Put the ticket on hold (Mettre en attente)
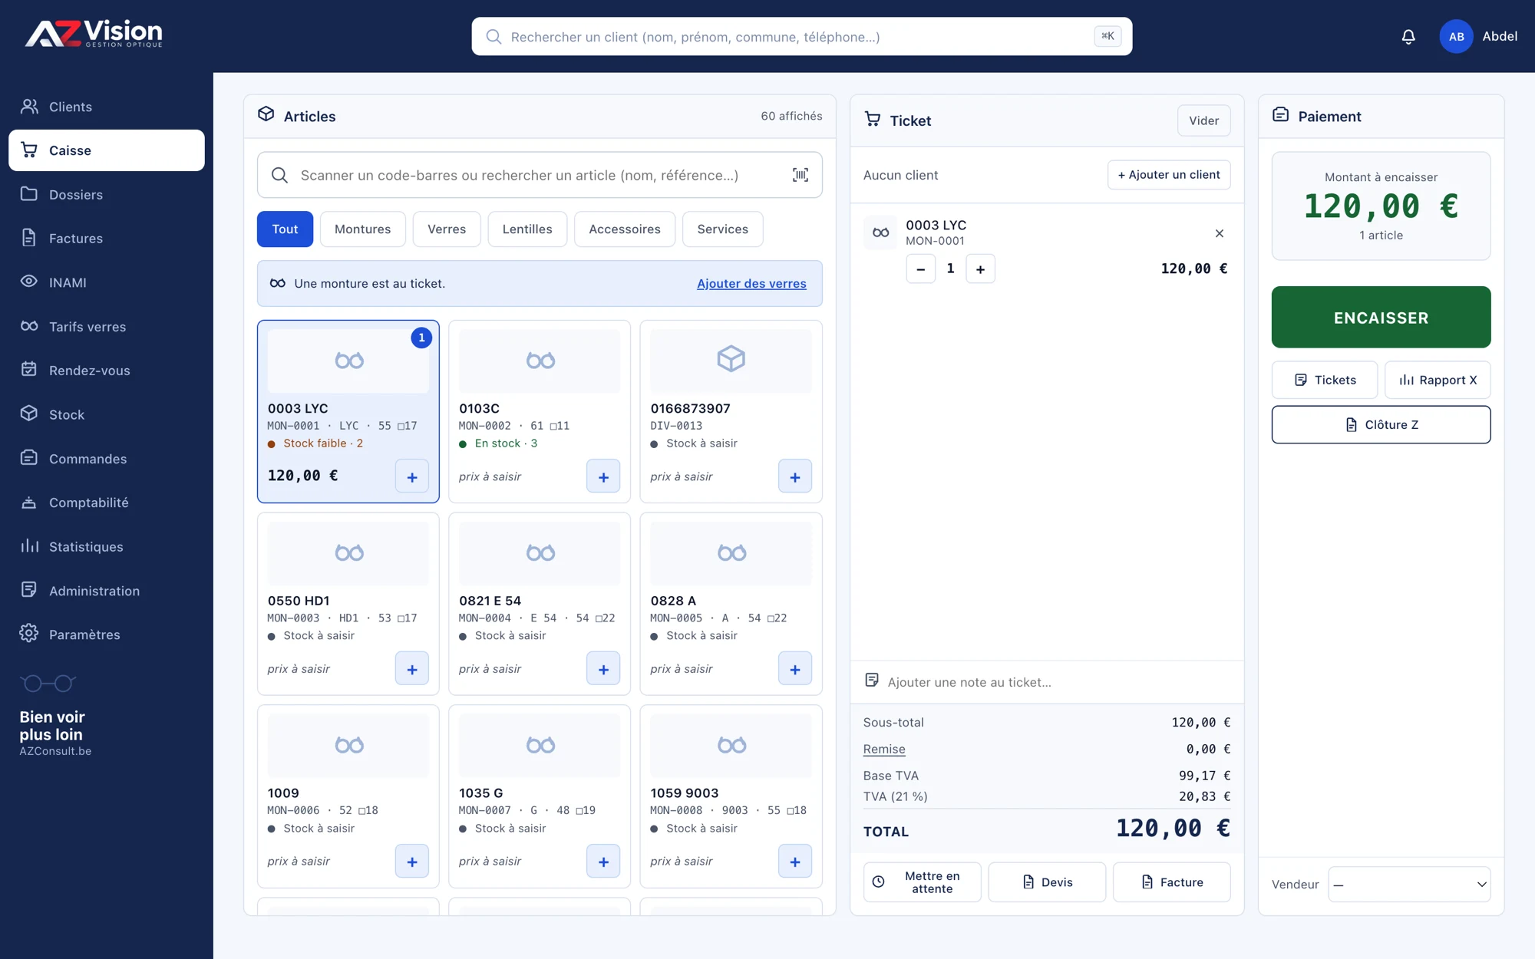Viewport: 1535px width, 959px height. click(922, 882)
